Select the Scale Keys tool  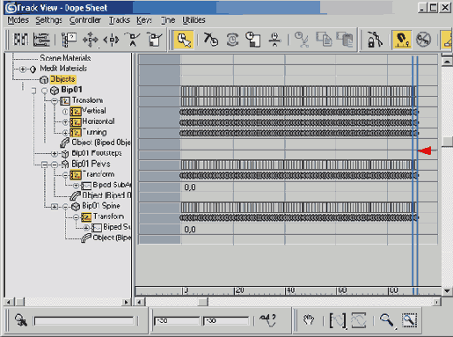pyautogui.click(x=154, y=40)
